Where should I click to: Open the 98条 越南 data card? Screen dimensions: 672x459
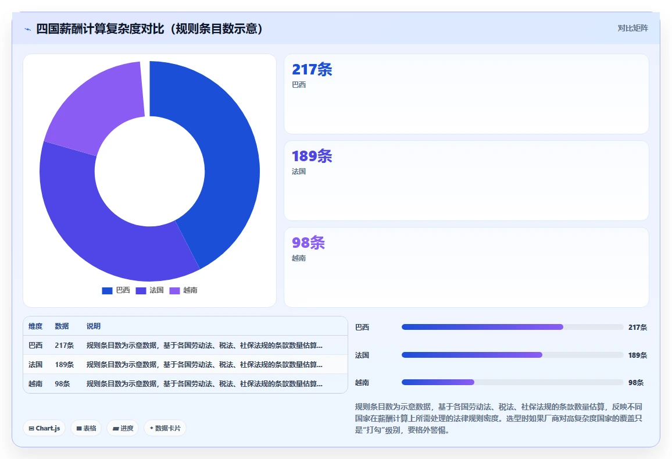[x=466, y=267]
